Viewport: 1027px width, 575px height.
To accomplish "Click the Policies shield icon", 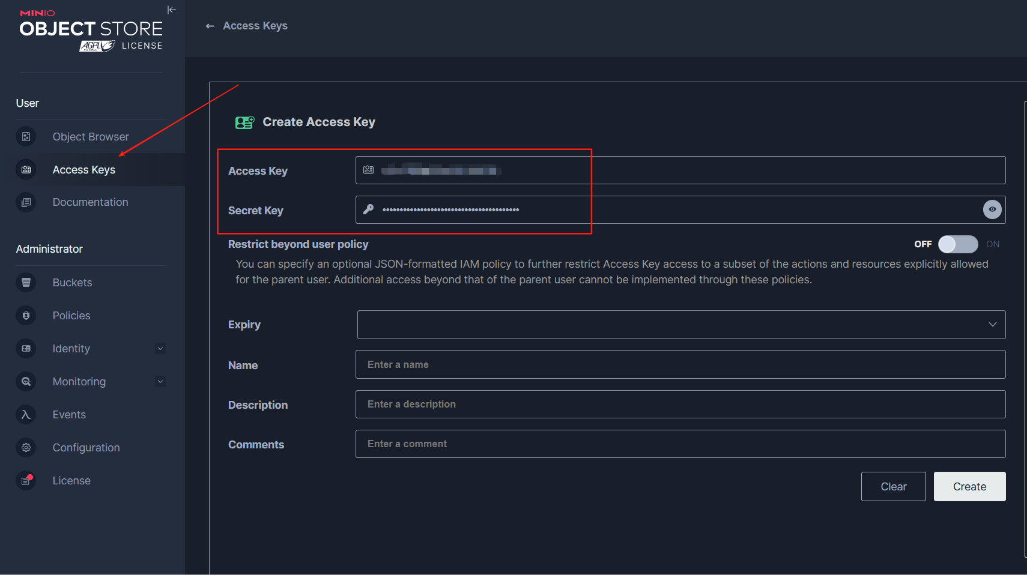I will pos(26,316).
